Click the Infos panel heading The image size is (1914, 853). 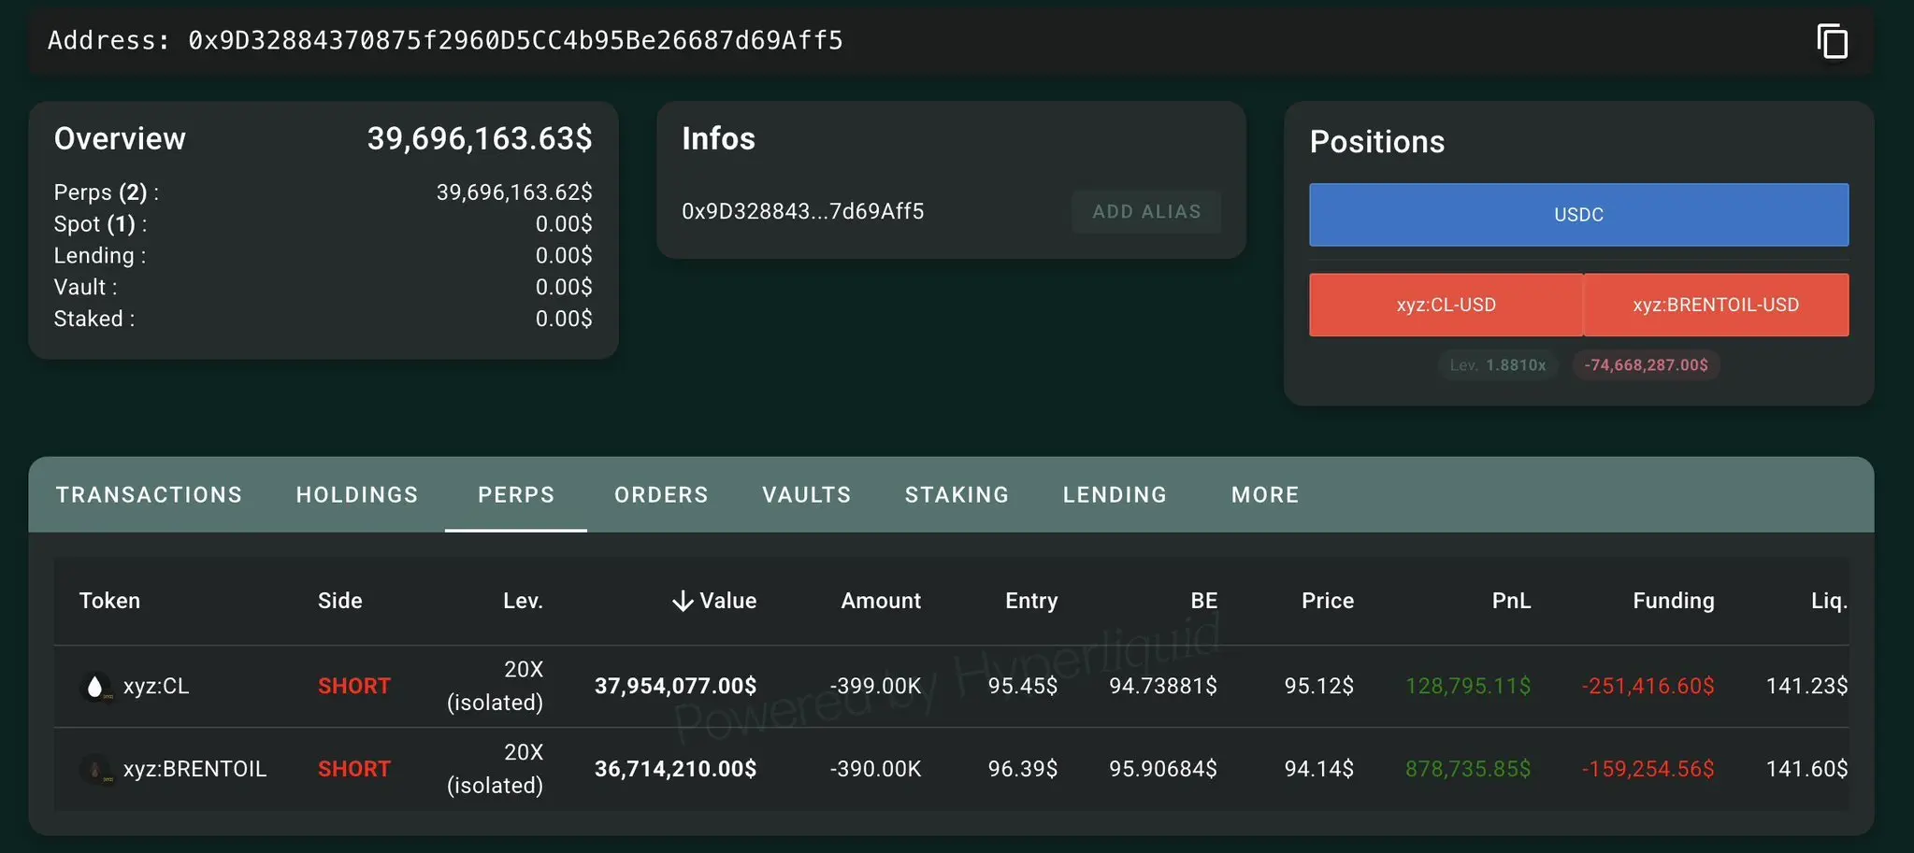718,138
